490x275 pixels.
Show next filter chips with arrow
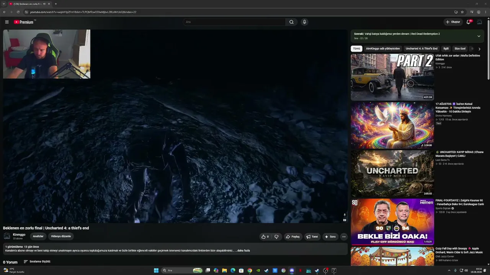[479, 49]
